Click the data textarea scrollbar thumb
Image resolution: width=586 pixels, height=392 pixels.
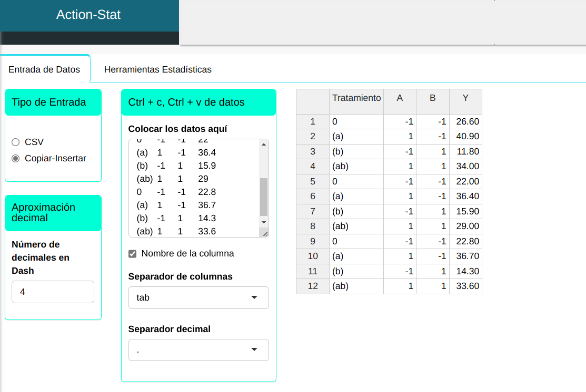tap(264, 197)
